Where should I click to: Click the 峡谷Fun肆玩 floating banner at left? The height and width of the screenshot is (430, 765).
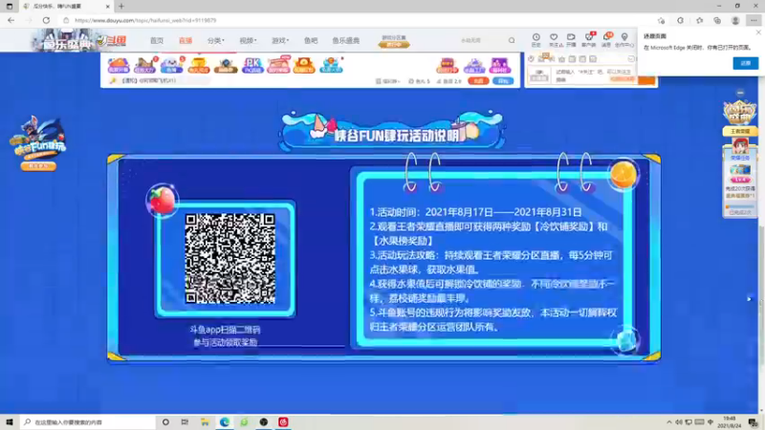38,138
